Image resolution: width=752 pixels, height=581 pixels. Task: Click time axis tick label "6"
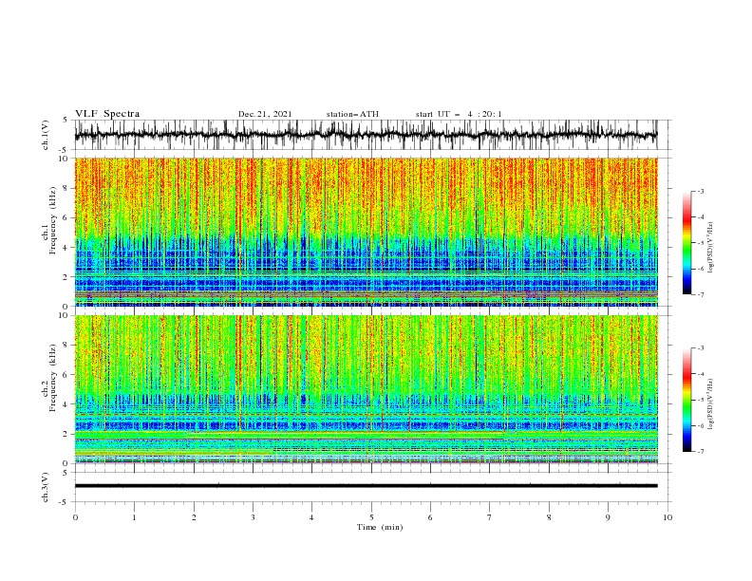coord(430,517)
